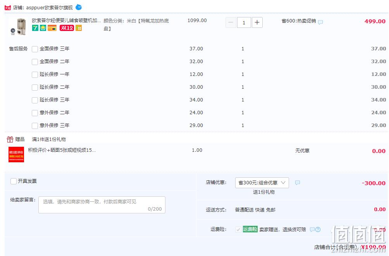
Task: Click the 无优惠 text in gift row
Action: (x=302, y=151)
